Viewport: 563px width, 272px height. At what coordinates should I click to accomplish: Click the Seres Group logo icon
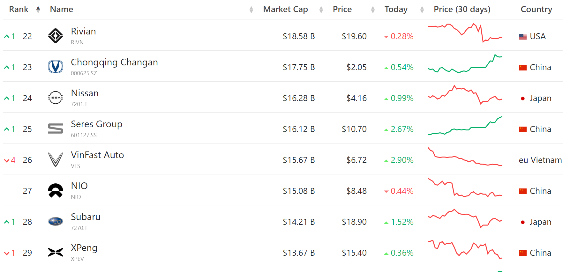pos(56,129)
